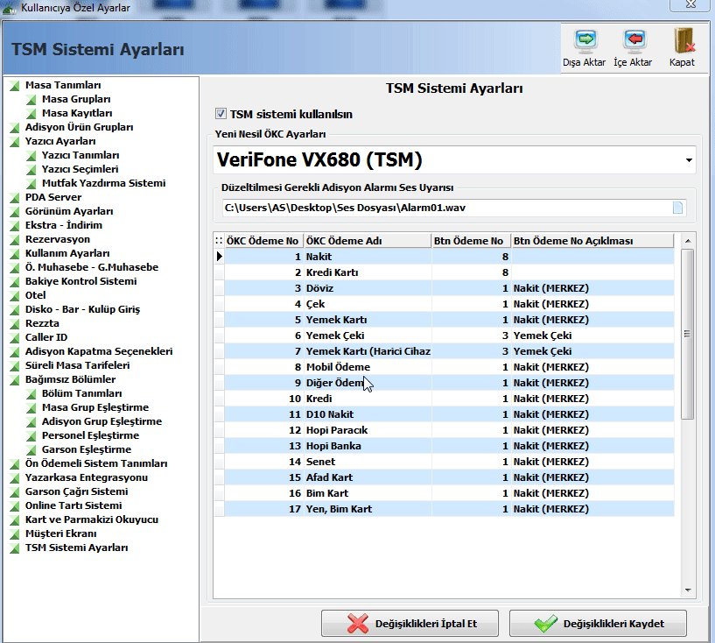This screenshot has height=643, width=715.
Task: Click the green icon next to Rezervasyon
Action: [15, 239]
